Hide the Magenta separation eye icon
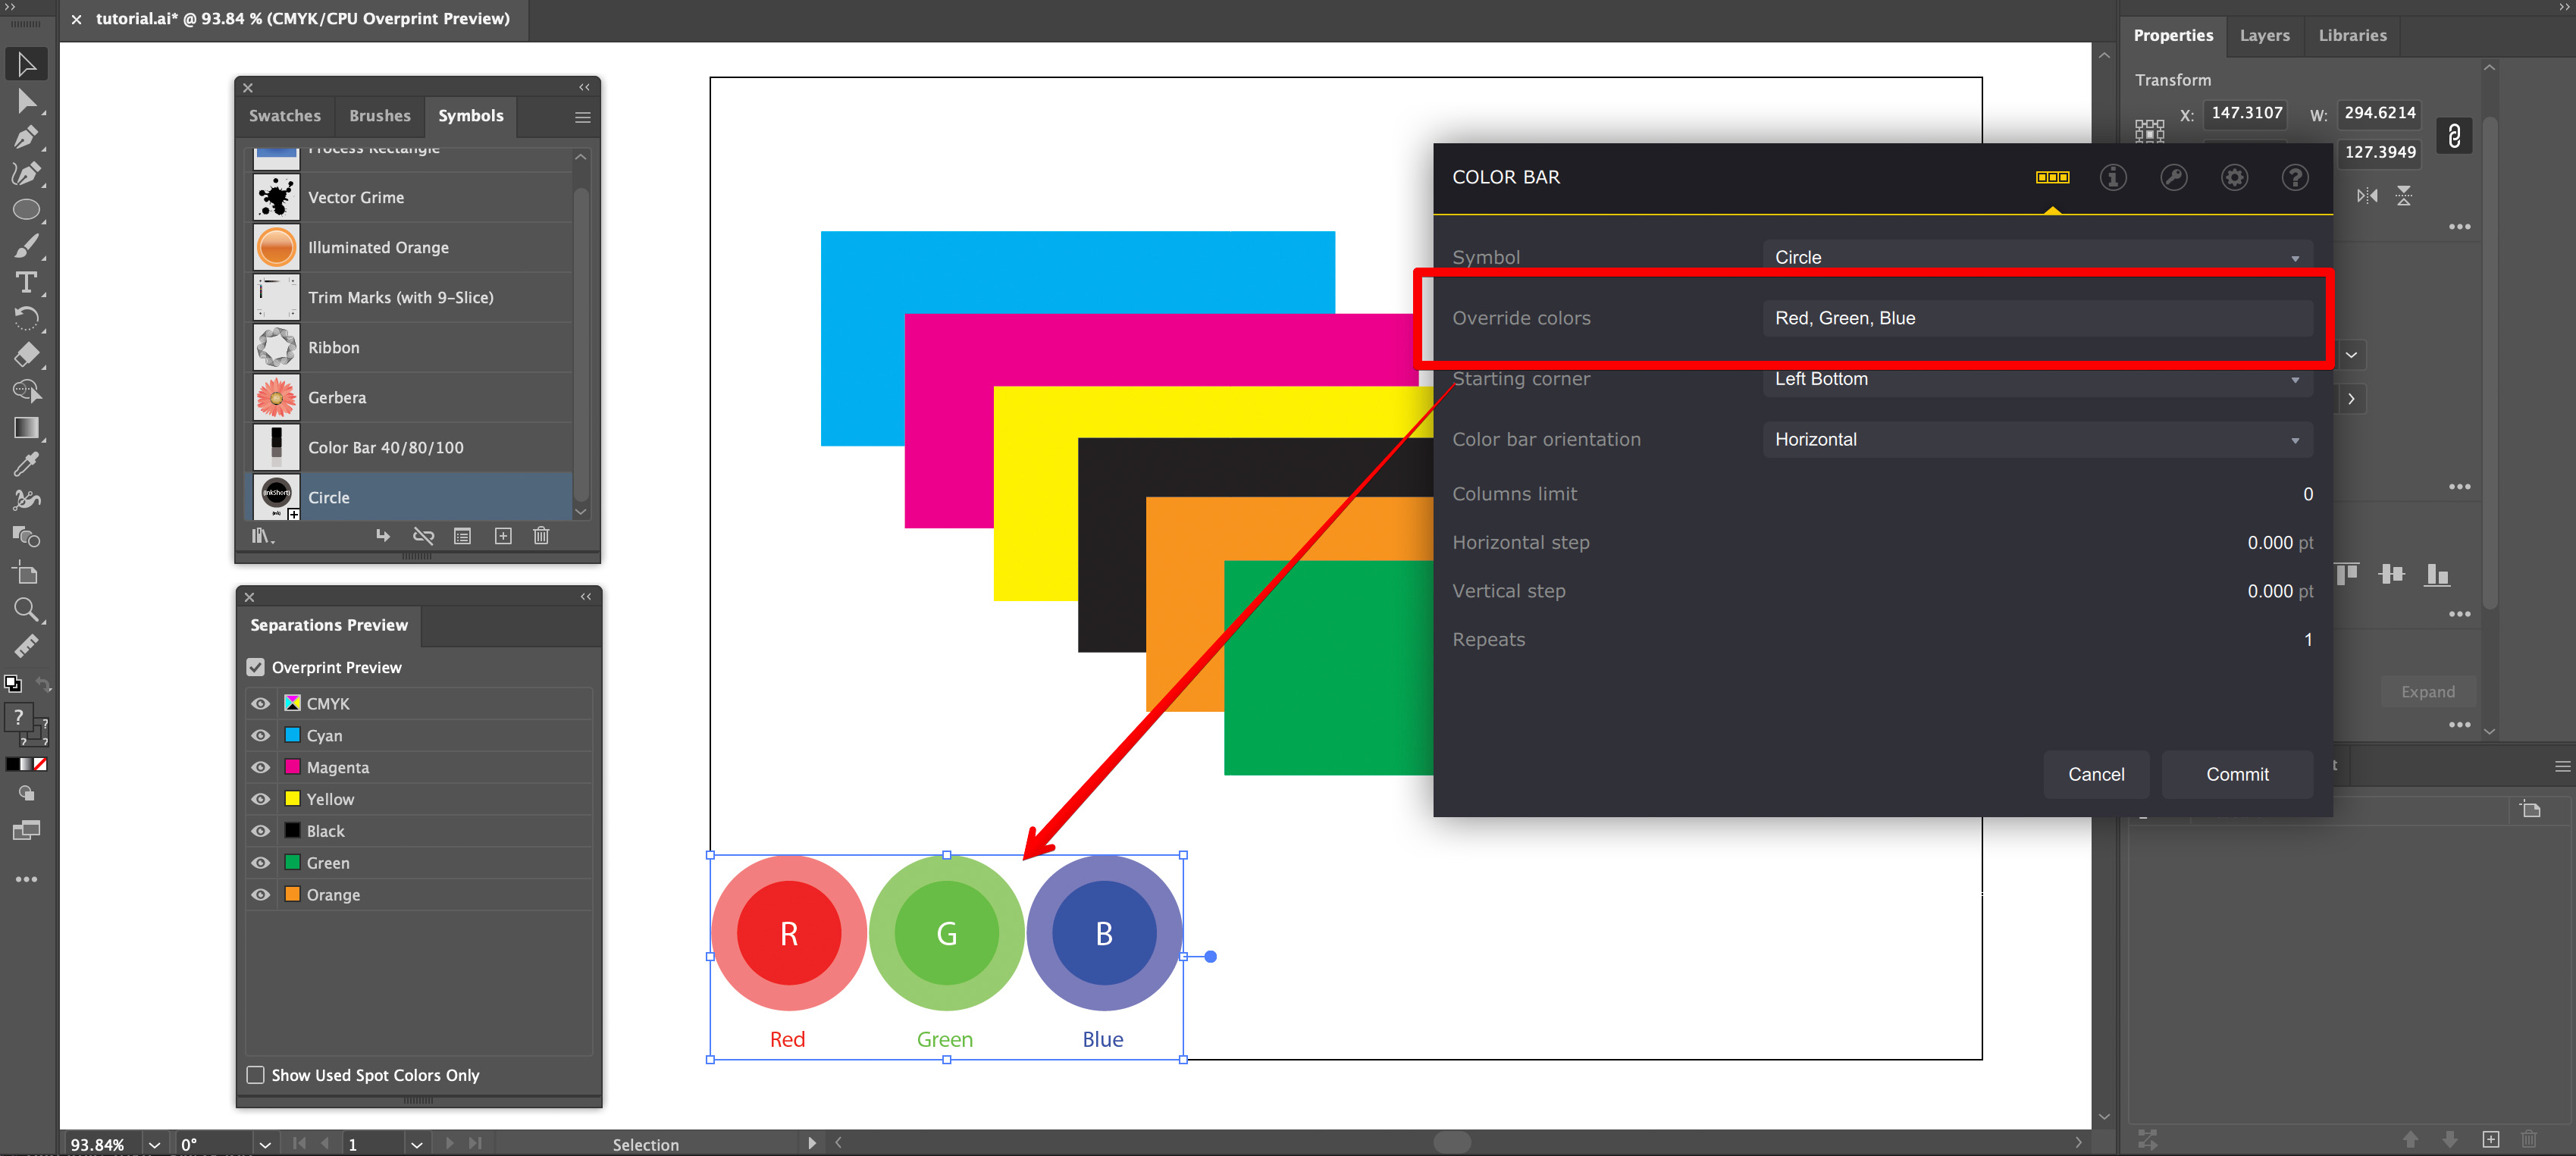 point(261,767)
